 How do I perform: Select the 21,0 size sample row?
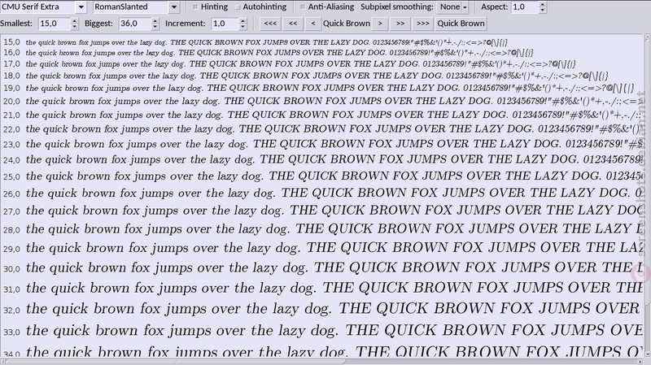321,115
